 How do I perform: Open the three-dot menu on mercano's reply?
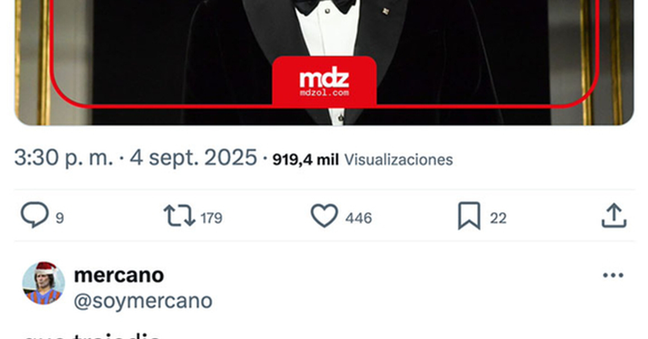click(x=613, y=275)
